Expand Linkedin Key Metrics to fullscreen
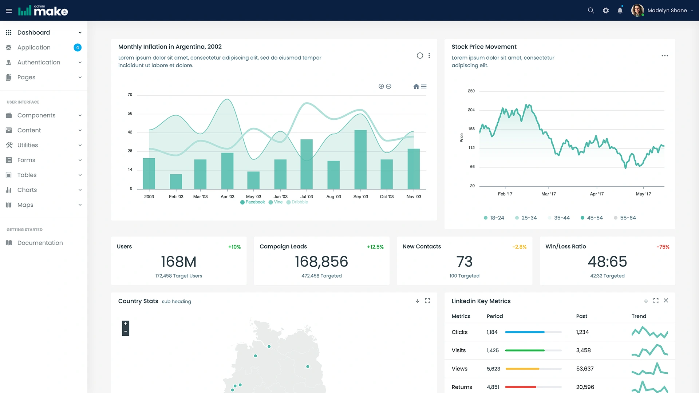The height and width of the screenshot is (393, 699). pyautogui.click(x=656, y=301)
